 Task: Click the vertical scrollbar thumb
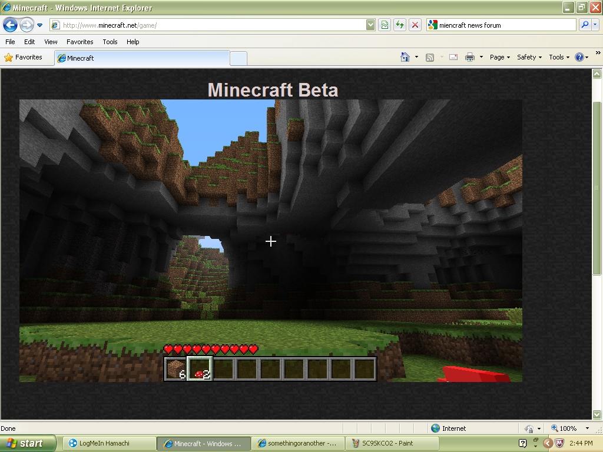(x=597, y=188)
